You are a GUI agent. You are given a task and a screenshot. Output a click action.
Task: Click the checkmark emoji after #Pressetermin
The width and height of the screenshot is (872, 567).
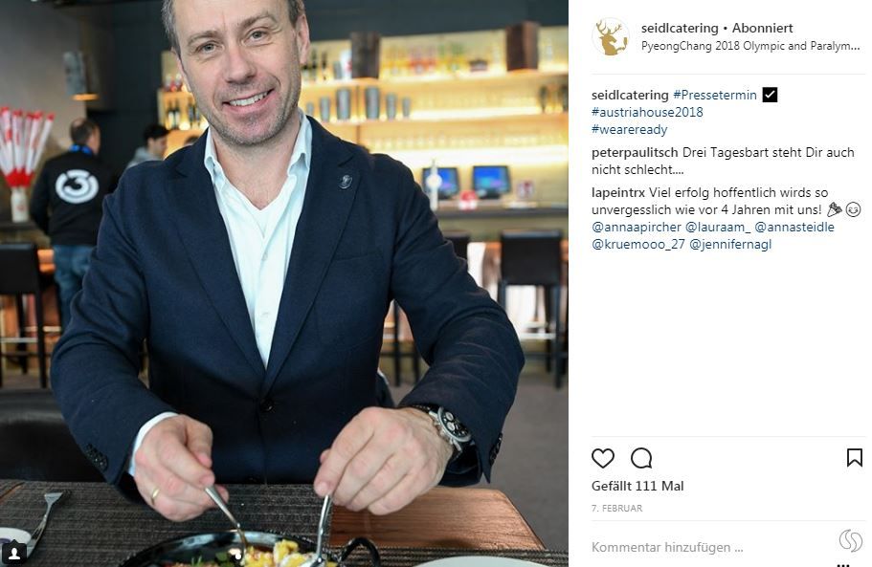(x=770, y=95)
